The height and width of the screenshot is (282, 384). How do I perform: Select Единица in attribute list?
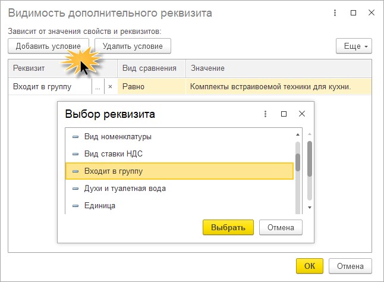(100, 205)
